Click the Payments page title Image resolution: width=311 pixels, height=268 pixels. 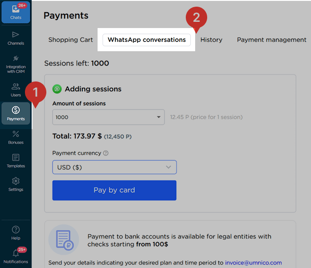(x=66, y=16)
